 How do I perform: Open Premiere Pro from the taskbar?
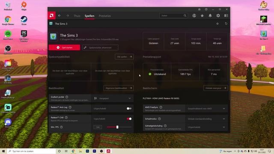pos(94,151)
